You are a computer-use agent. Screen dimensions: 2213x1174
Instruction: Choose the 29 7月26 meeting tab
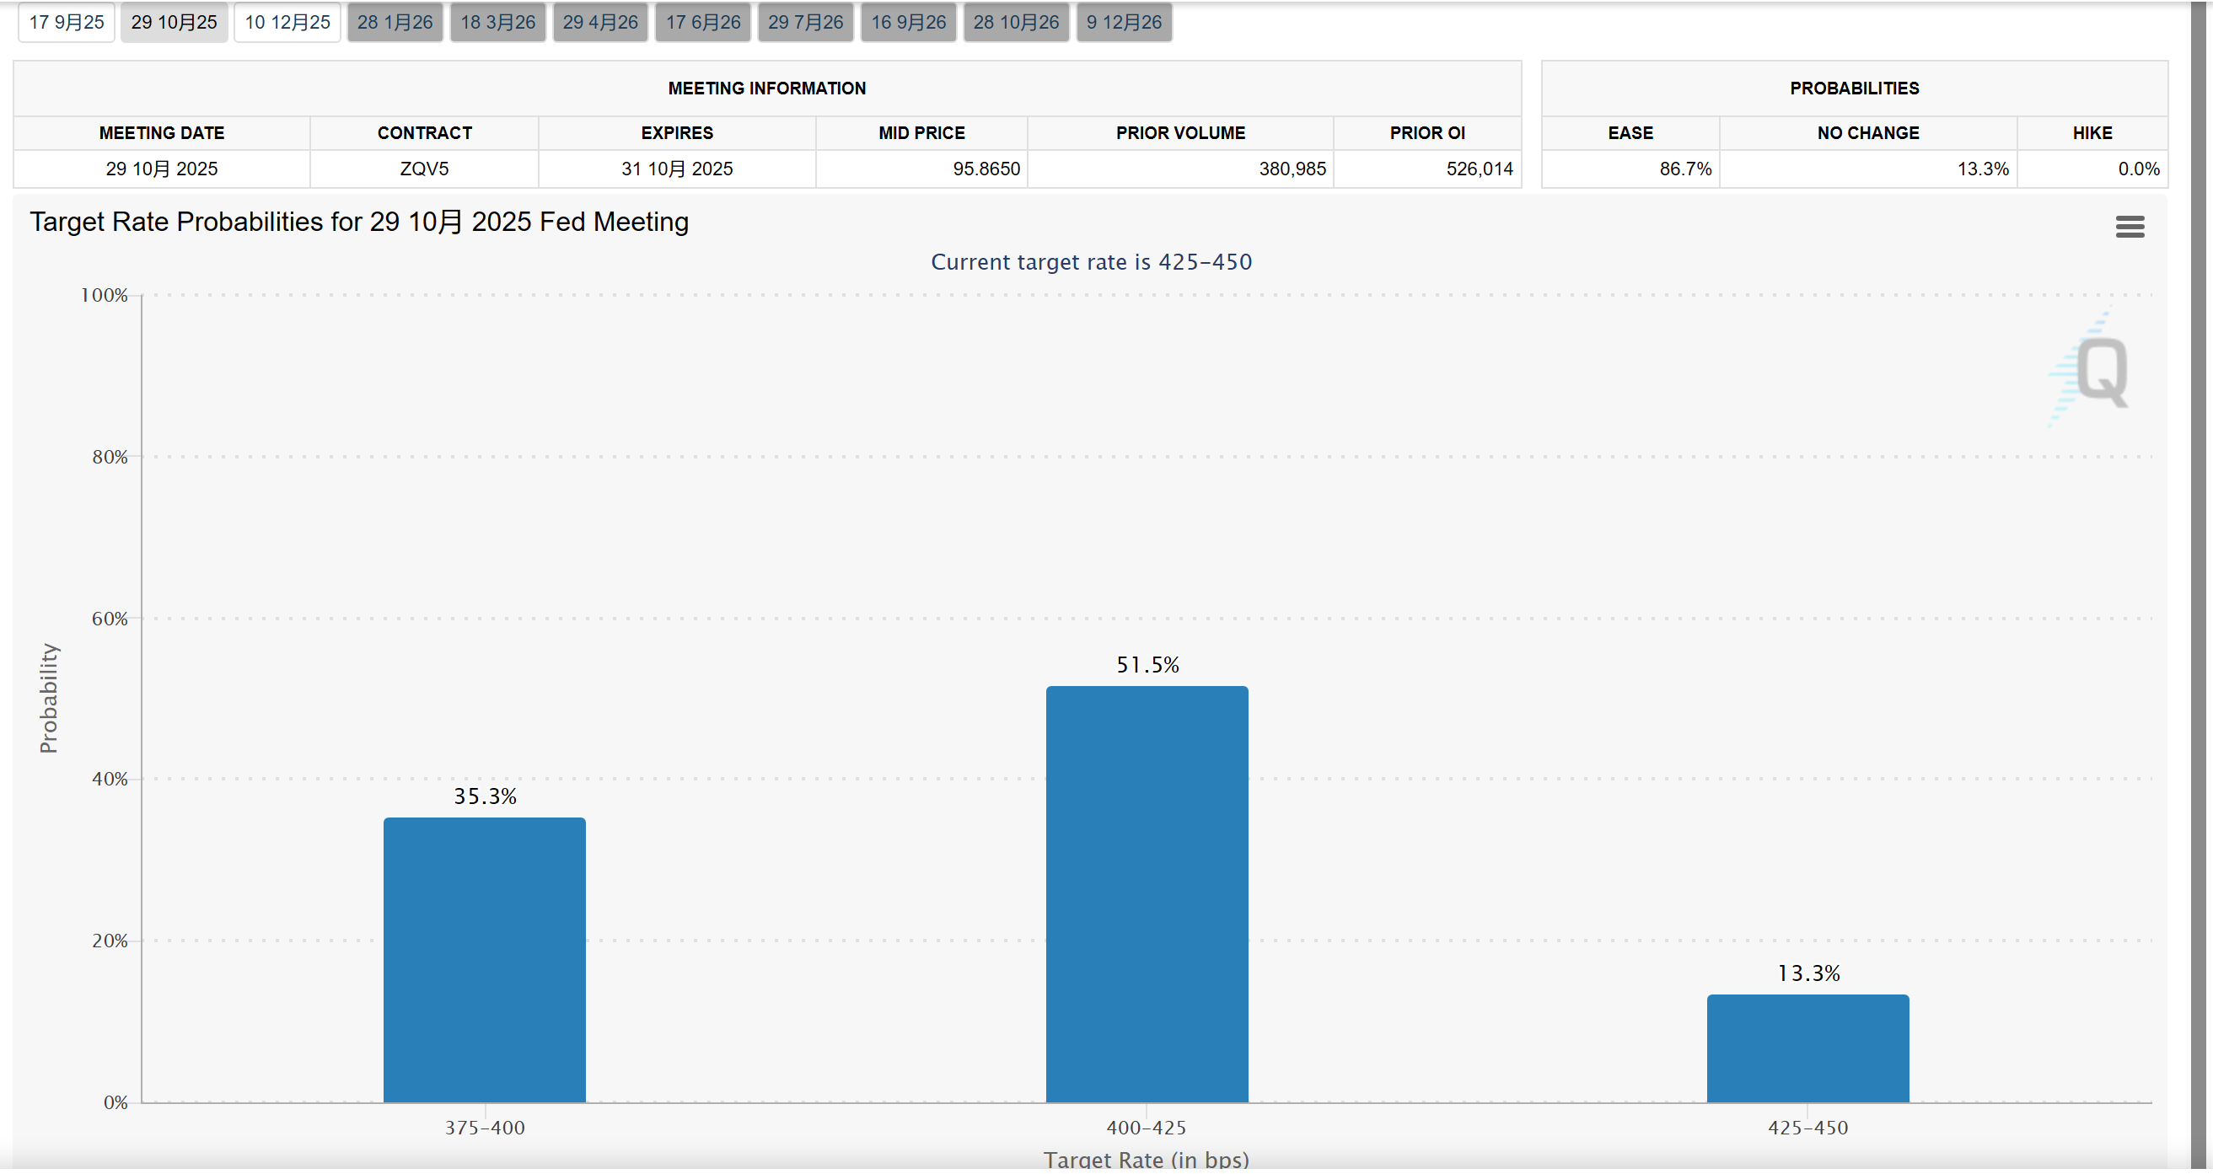point(805,22)
